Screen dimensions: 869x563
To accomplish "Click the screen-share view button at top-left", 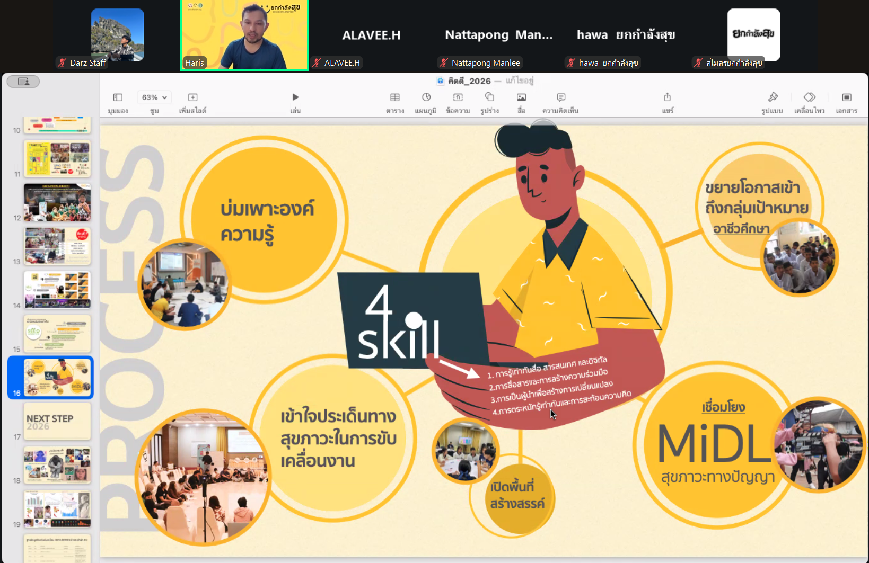I will (x=23, y=82).
